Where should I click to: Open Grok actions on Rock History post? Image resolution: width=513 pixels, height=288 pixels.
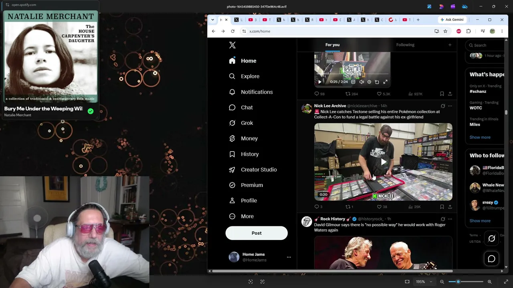[x=443, y=219]
